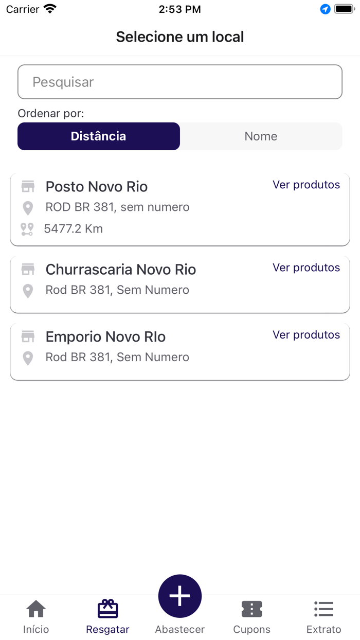This screenshot has height=640, width=360.
Task: Click the store icon beside Emporio Novo RIo
Action: 28,336
